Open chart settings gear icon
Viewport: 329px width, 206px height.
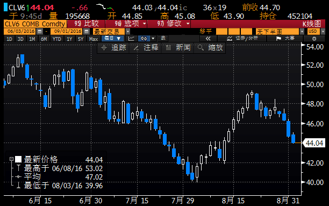pyautogui.click(x=314, y=39)
